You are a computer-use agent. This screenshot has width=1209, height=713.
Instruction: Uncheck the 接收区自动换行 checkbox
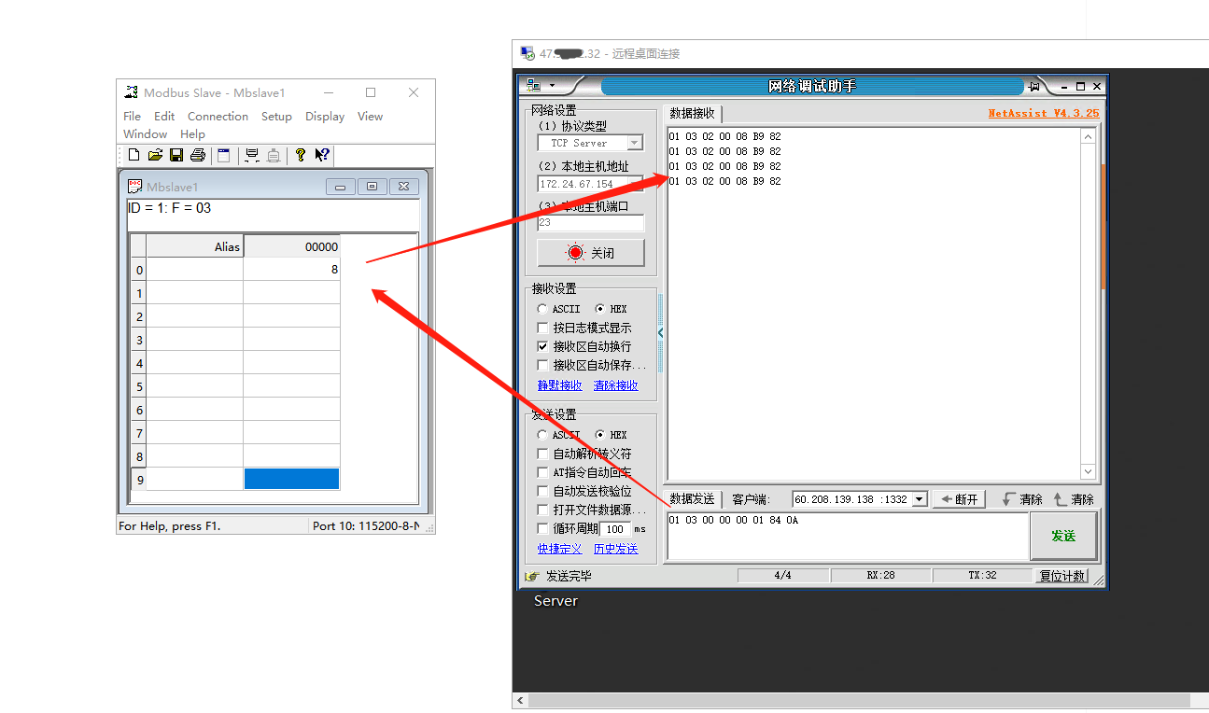tap(543, 346)
